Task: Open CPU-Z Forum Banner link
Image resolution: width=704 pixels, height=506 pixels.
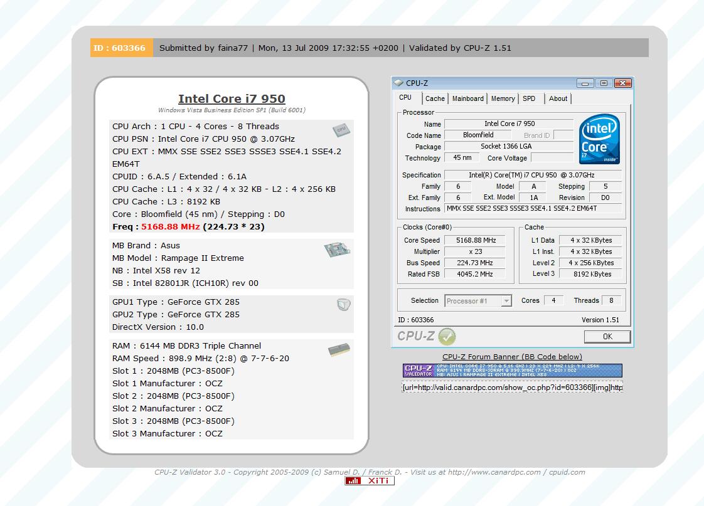Action: click(x=512, y=357)
